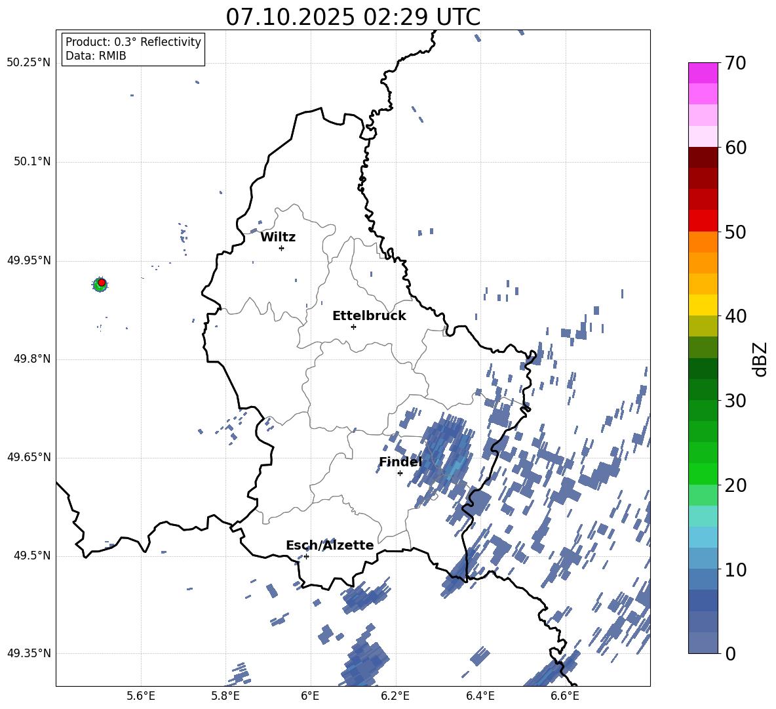Click the colorbar 30 tick label

[735, 401]
